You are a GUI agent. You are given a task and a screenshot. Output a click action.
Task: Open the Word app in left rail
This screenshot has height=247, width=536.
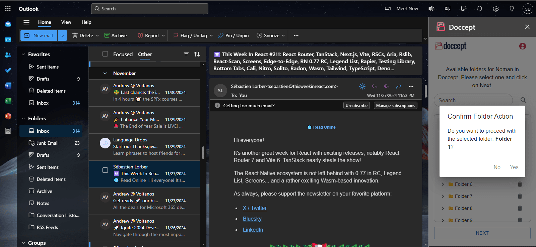(8, 86)
